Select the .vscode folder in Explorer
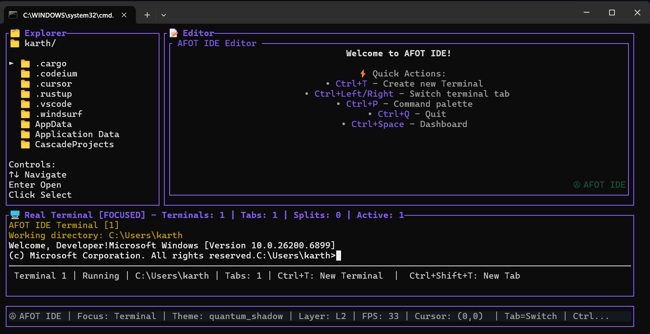The image size is (650, 334). 54,104
